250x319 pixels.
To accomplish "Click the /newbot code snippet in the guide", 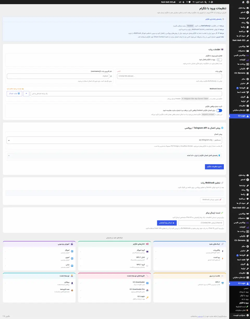I will (x=190, y=26).
